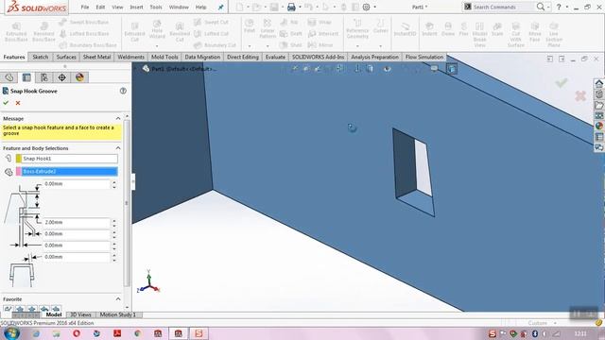Cancel Snap Hook Groove with red X
605x340 pixels.
tap(18, 103)
